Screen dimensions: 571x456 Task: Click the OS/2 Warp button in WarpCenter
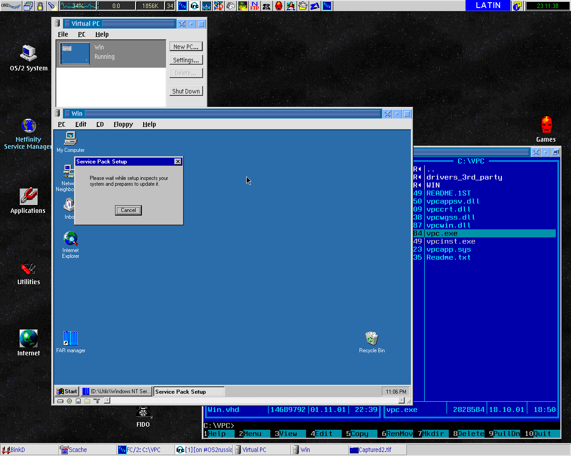pos(11,6)
